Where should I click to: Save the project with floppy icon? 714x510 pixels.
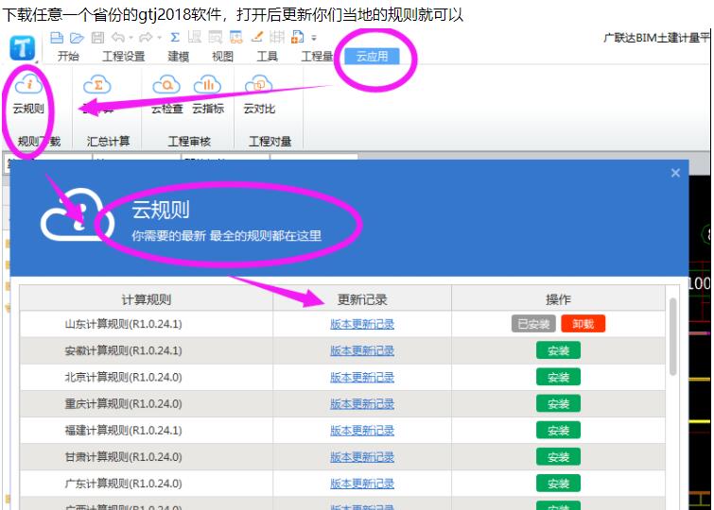(98, 38)
